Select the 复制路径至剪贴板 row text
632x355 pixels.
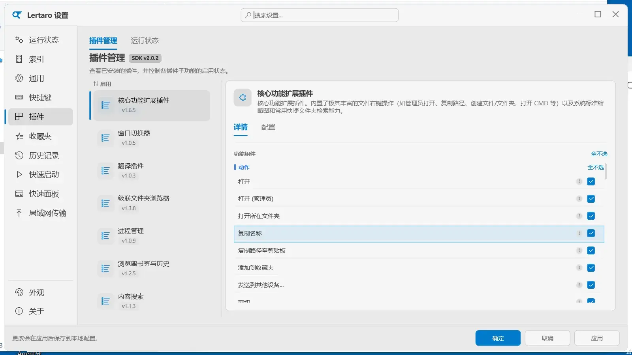coord(261,250)
